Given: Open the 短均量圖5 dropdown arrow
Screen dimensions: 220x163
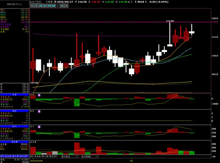Looking at the screenshot, I should (x=97, y=156).
